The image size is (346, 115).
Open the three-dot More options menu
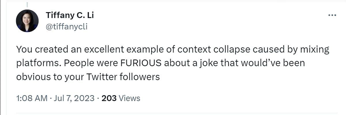point(332,15)
